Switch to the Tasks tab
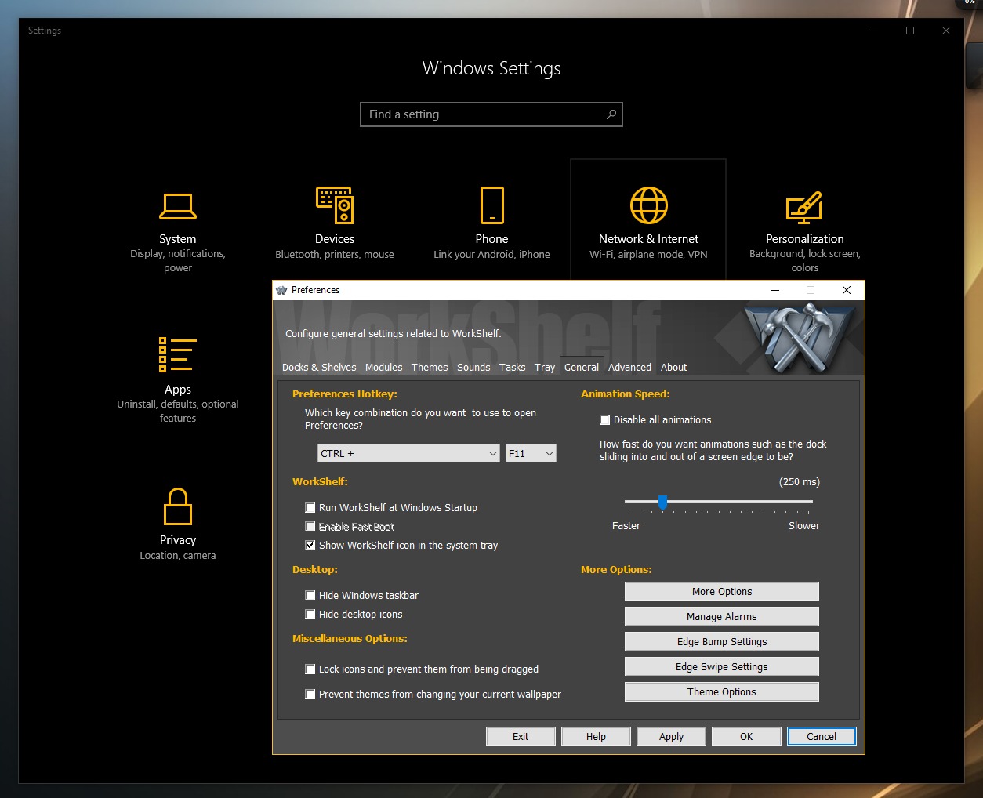 tap(513, 367)
